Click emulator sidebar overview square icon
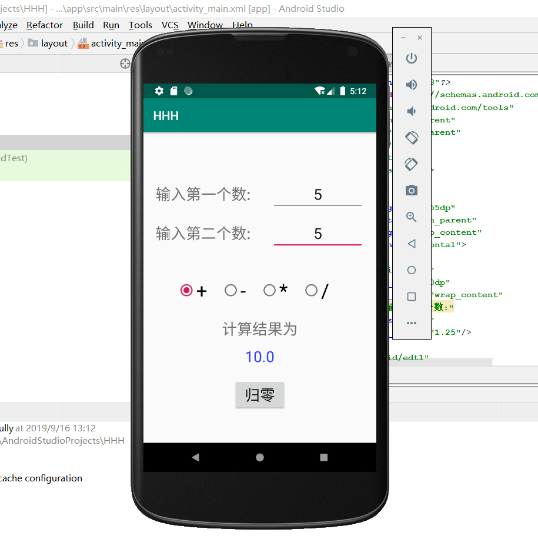 [412, 297]
